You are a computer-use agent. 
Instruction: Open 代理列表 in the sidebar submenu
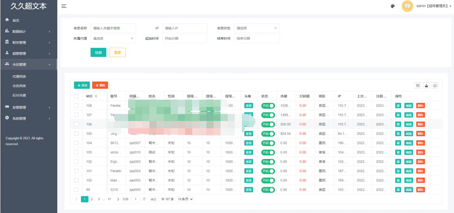click(19, 77)
